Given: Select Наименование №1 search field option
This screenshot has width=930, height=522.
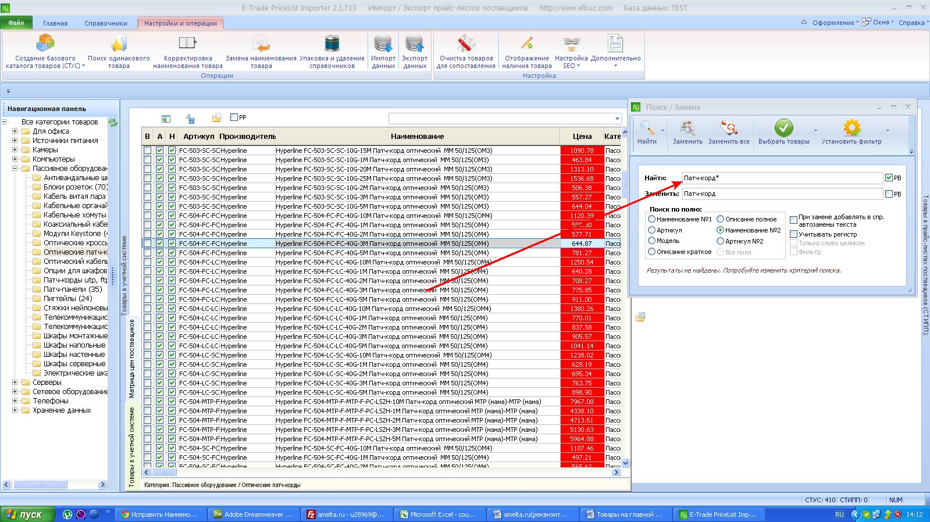Looking at the screenshot, I should [x=652, y=219].
